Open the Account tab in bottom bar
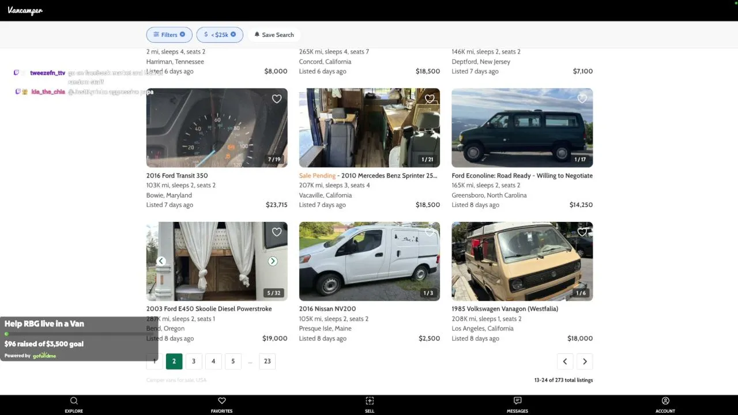The width and height of the screenshot is (738, 415). pos(665,405)
